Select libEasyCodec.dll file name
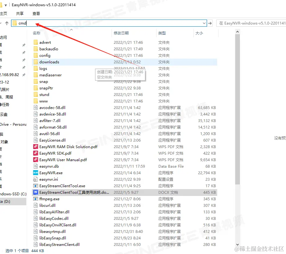This screenshot has width=286, height=254. click(54, 218)
